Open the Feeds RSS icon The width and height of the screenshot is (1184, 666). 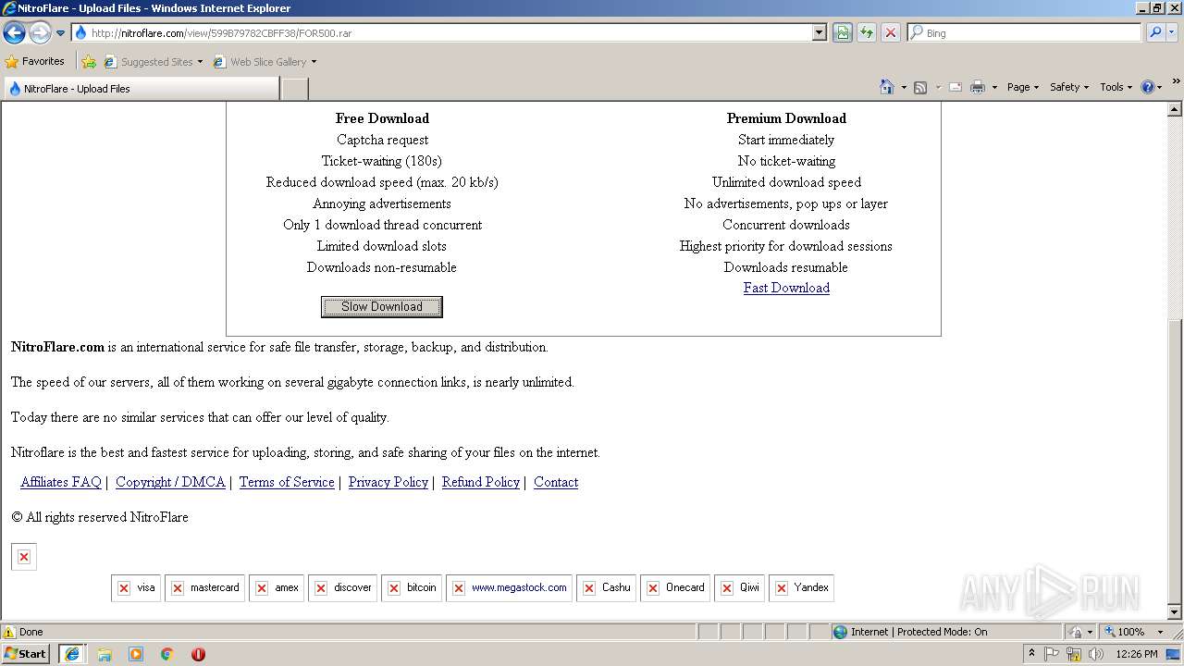(x=920, y=87)
